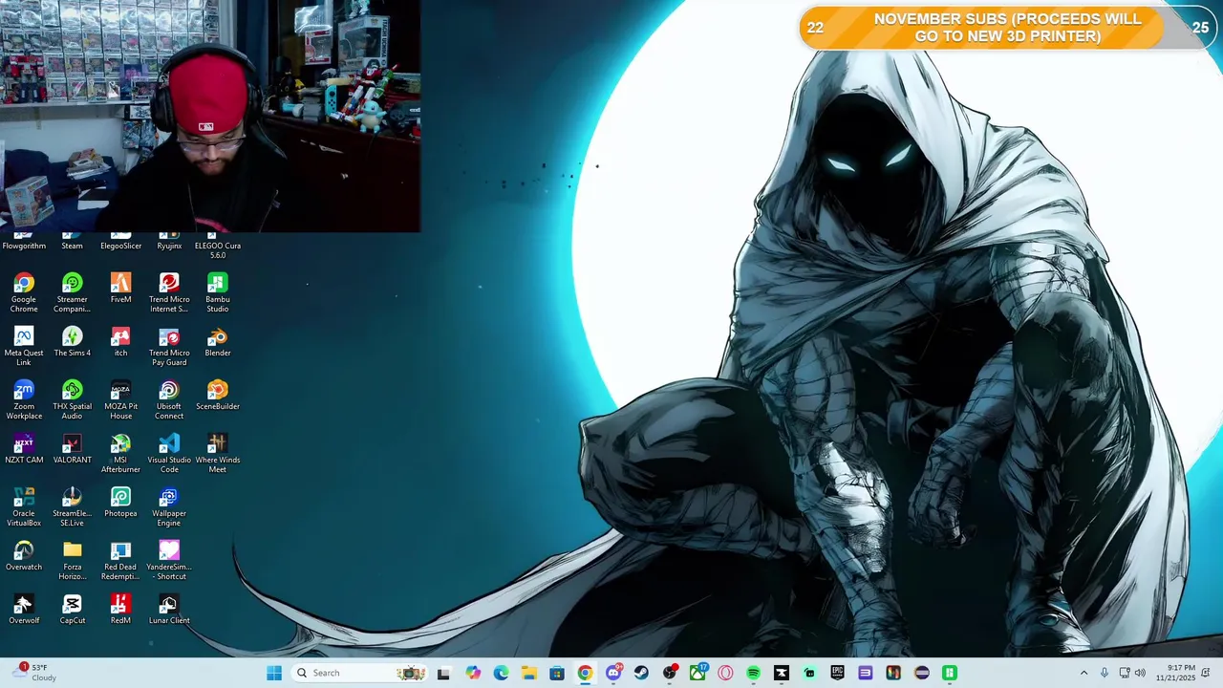Select Visual Studio Code shortcut
The width and height of the screenshot is (1223, 688).
(169, 453)
